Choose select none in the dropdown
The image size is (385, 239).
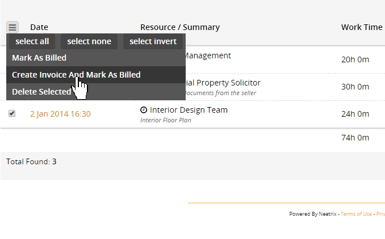pos(89,41)
